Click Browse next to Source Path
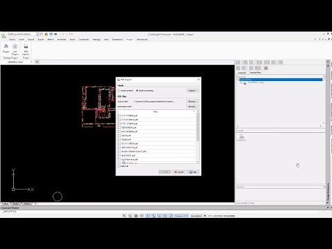Screen dimensions: 332x249 (x=192, y=102)
